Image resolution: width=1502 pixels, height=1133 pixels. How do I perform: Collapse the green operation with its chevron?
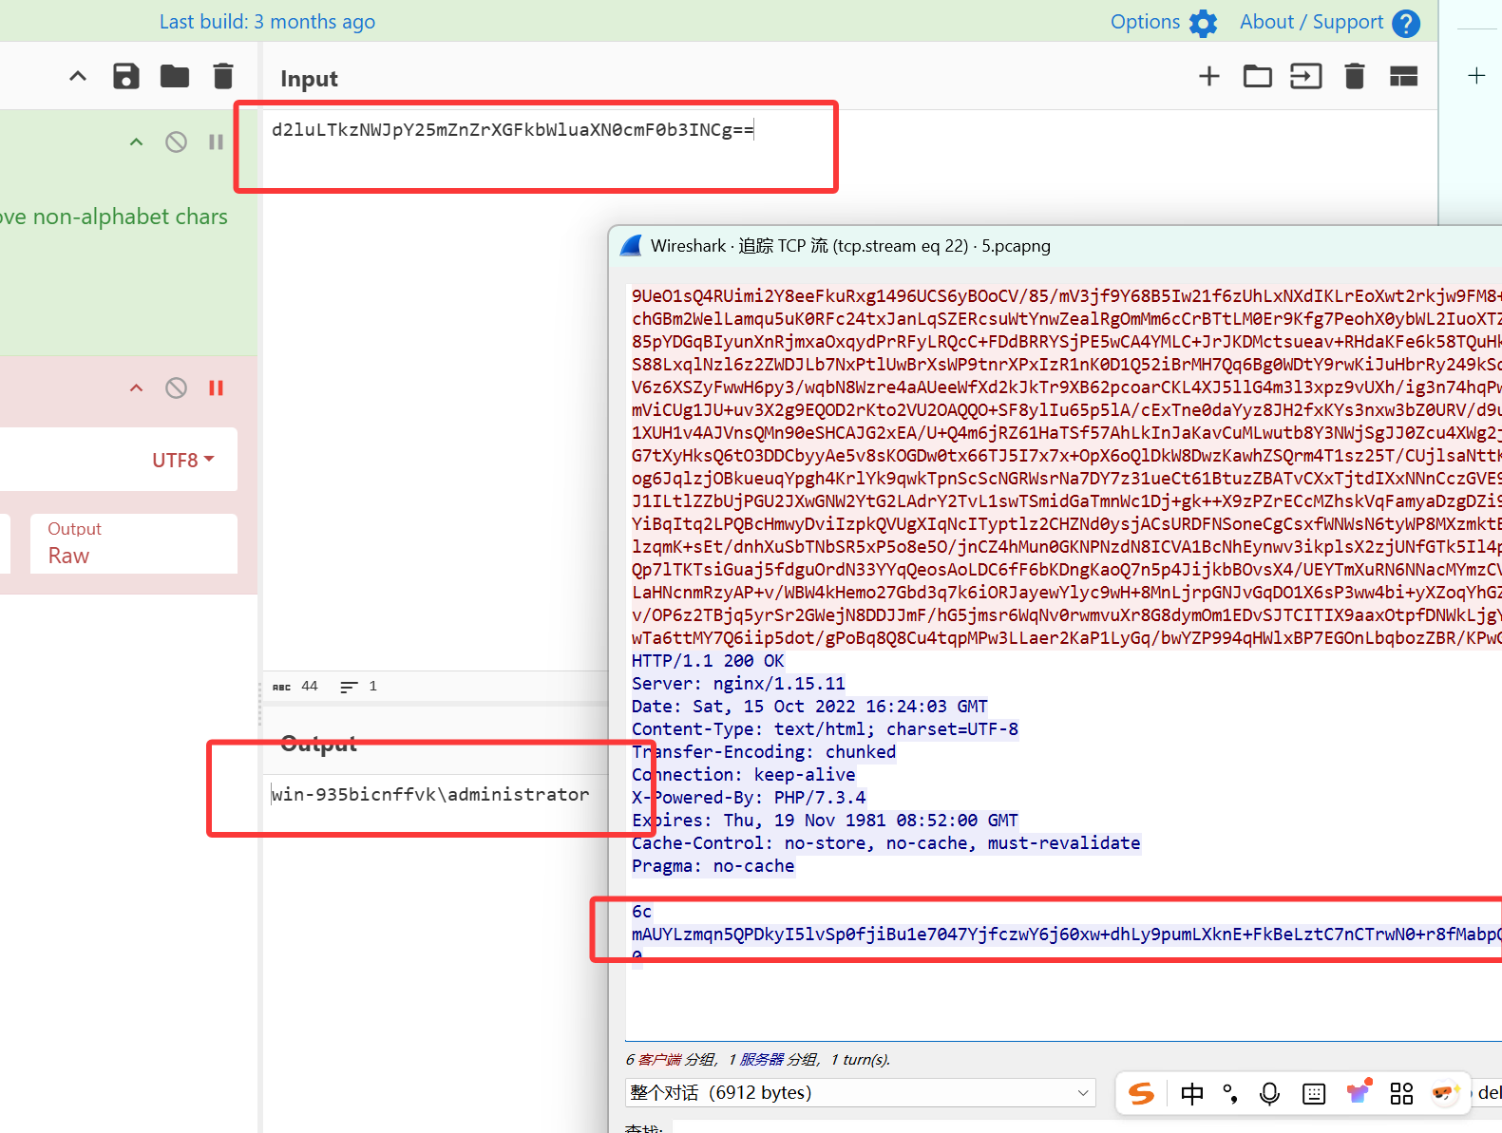click(x=137, y=142)
